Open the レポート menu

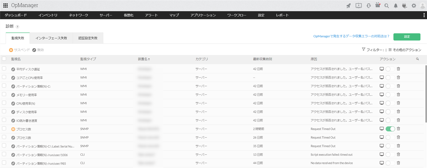282,15
